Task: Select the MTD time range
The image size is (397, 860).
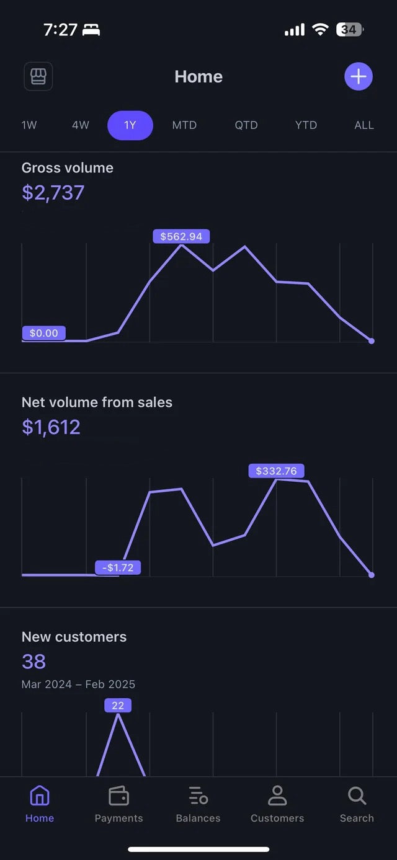Action: click(184, 125)
